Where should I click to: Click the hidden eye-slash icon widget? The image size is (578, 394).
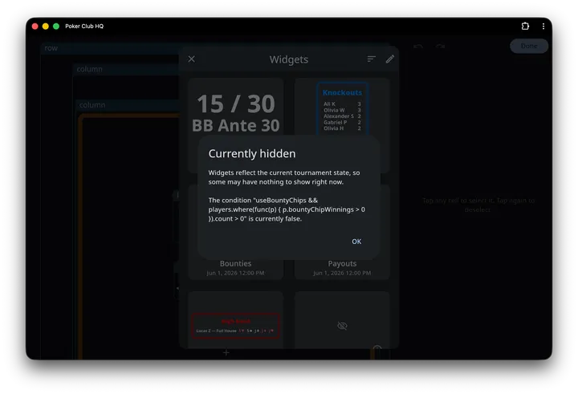click(x=342, y=326)
